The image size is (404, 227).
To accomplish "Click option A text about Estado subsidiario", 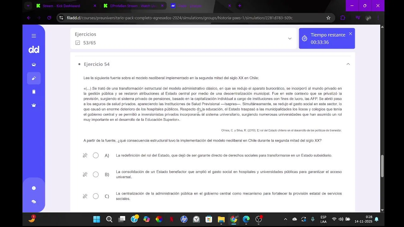I will click(224, 155).
